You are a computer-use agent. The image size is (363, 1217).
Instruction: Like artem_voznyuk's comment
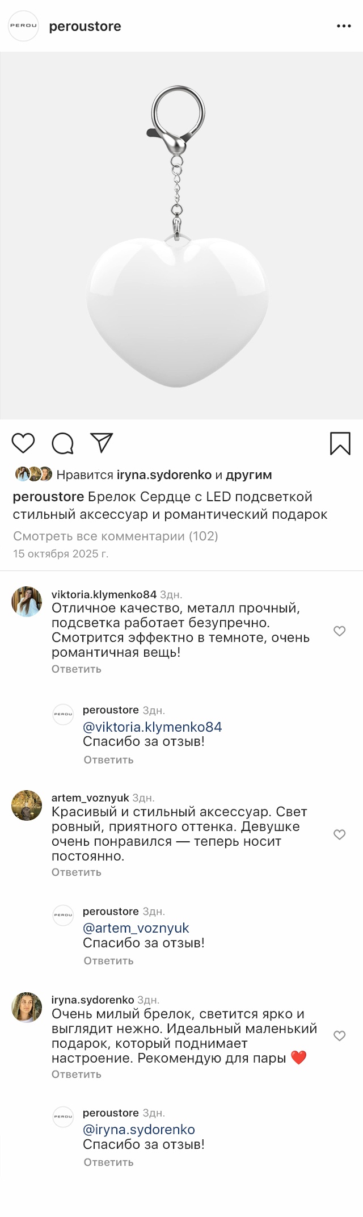coord(339,834)
